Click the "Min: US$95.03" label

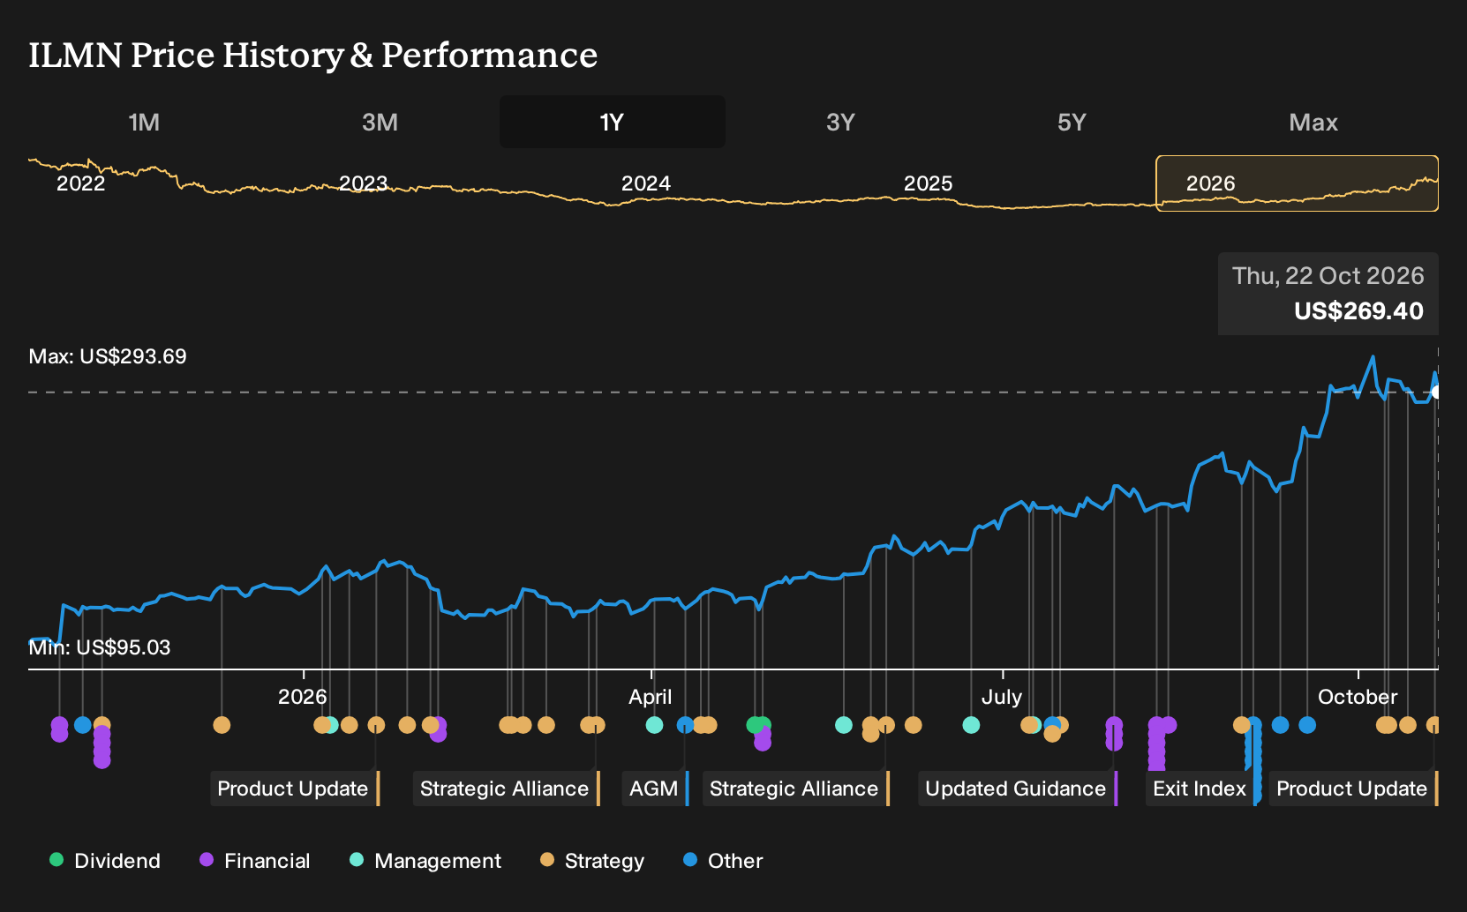click(x=100, y=647)
